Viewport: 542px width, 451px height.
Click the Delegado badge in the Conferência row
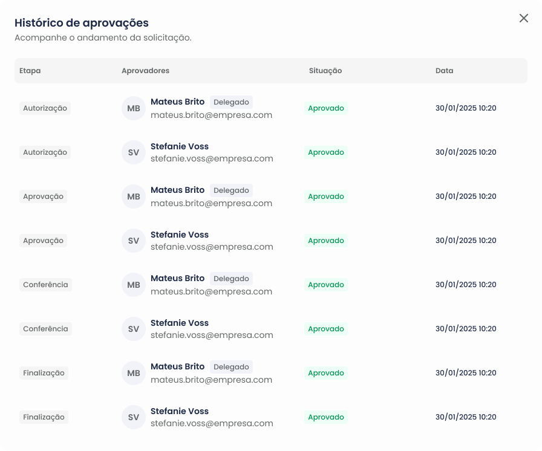(x=231, y=279)
